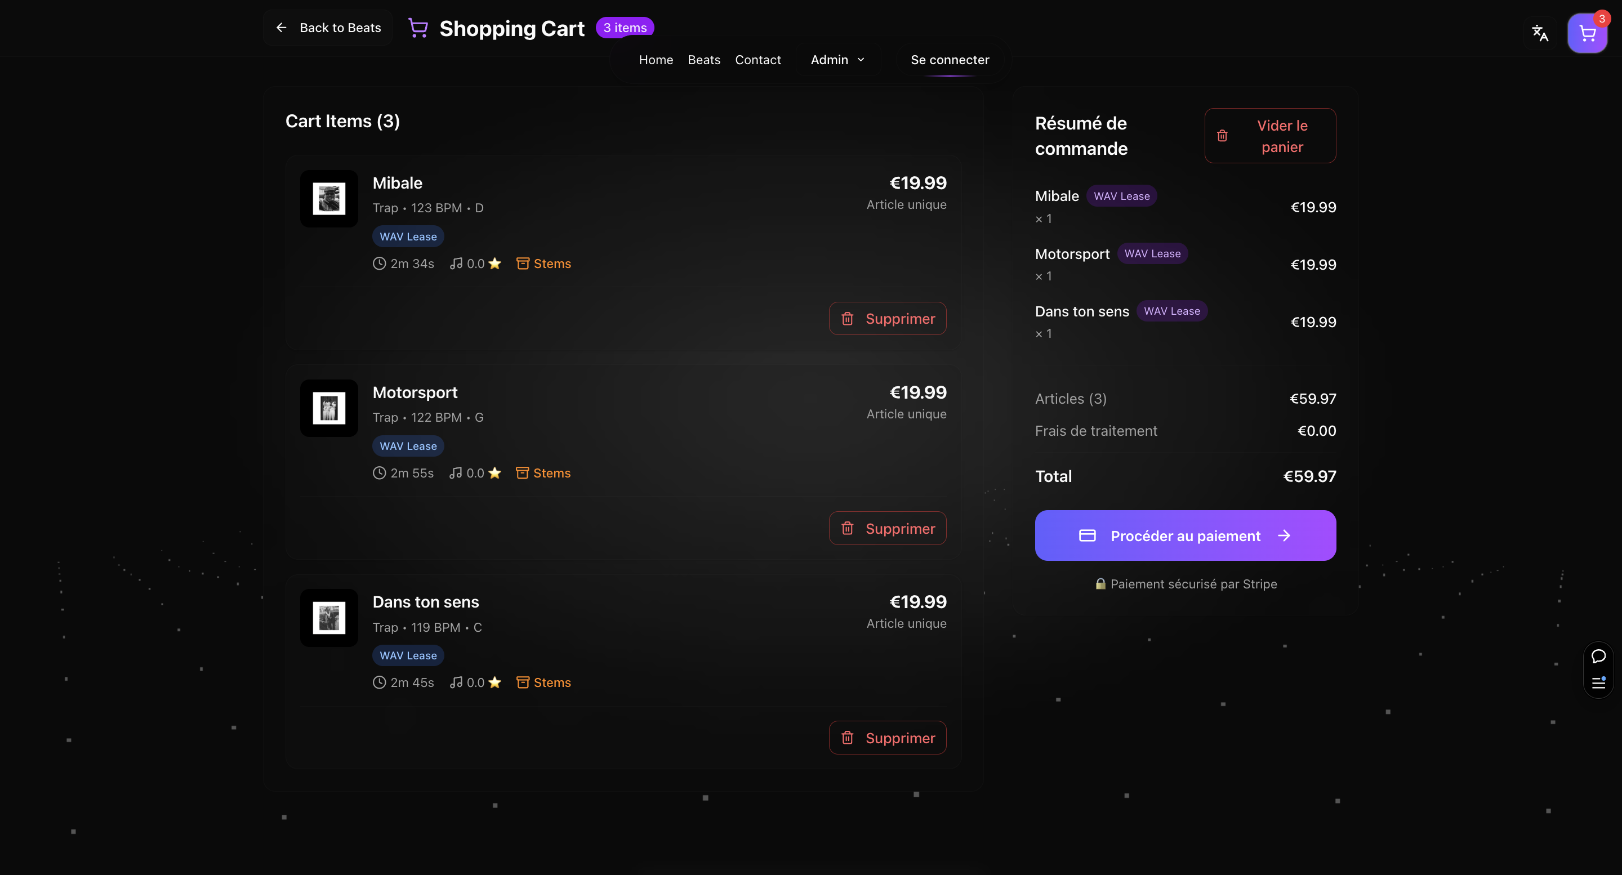The image size is (1622, 875).
Task: Remove Motorsport with Supprimer button
Action: coord(887,528)
